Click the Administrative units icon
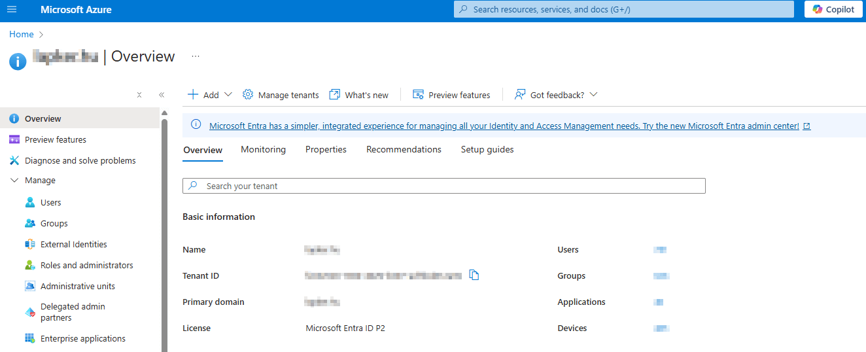Image resolution: width=866 pixels, height=352 pixels. coord(30,286)
